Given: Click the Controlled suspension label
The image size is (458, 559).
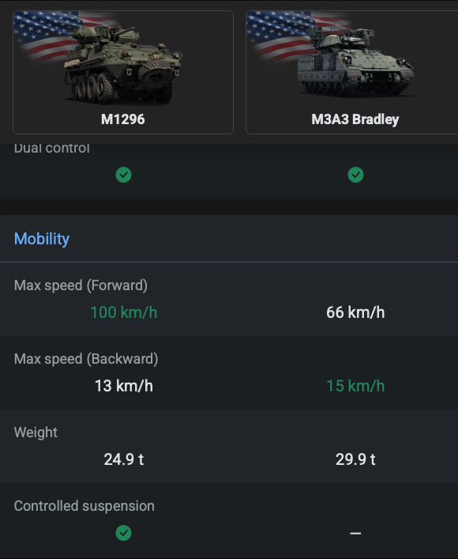Looking at the screenshot, I should pyautogui.click(x=84, y=506).
